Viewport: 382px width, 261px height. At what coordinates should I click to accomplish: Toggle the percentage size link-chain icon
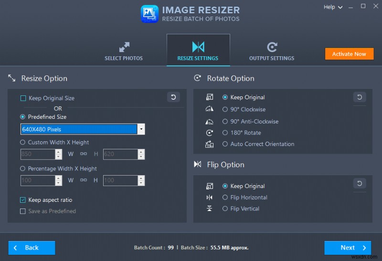pyautogui.click(x=84, y=180)
